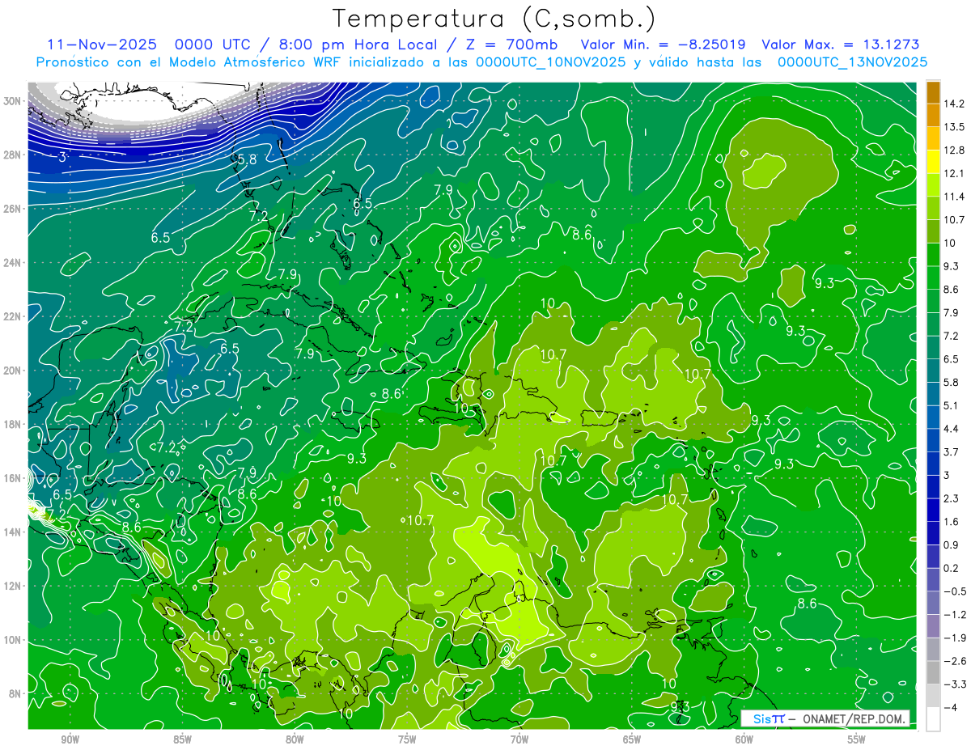The width and height of the screenshot is (971, 750).
Task: Click the "-3.3" colorbar legend value
Action: coord(955,684)
